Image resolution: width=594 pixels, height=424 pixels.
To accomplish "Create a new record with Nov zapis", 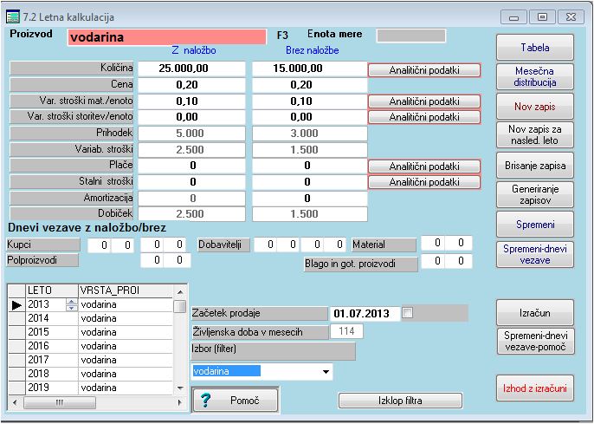I will point(534,107).
